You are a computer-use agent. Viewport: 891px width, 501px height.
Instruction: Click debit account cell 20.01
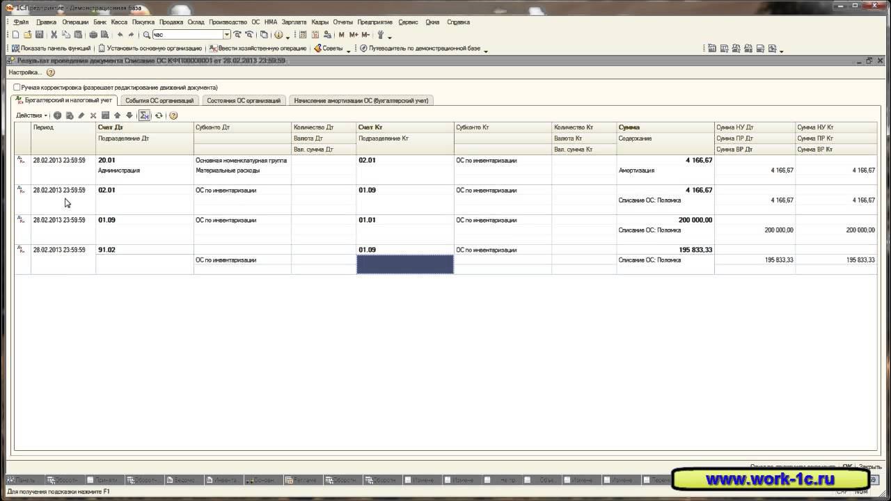point(145,161)
